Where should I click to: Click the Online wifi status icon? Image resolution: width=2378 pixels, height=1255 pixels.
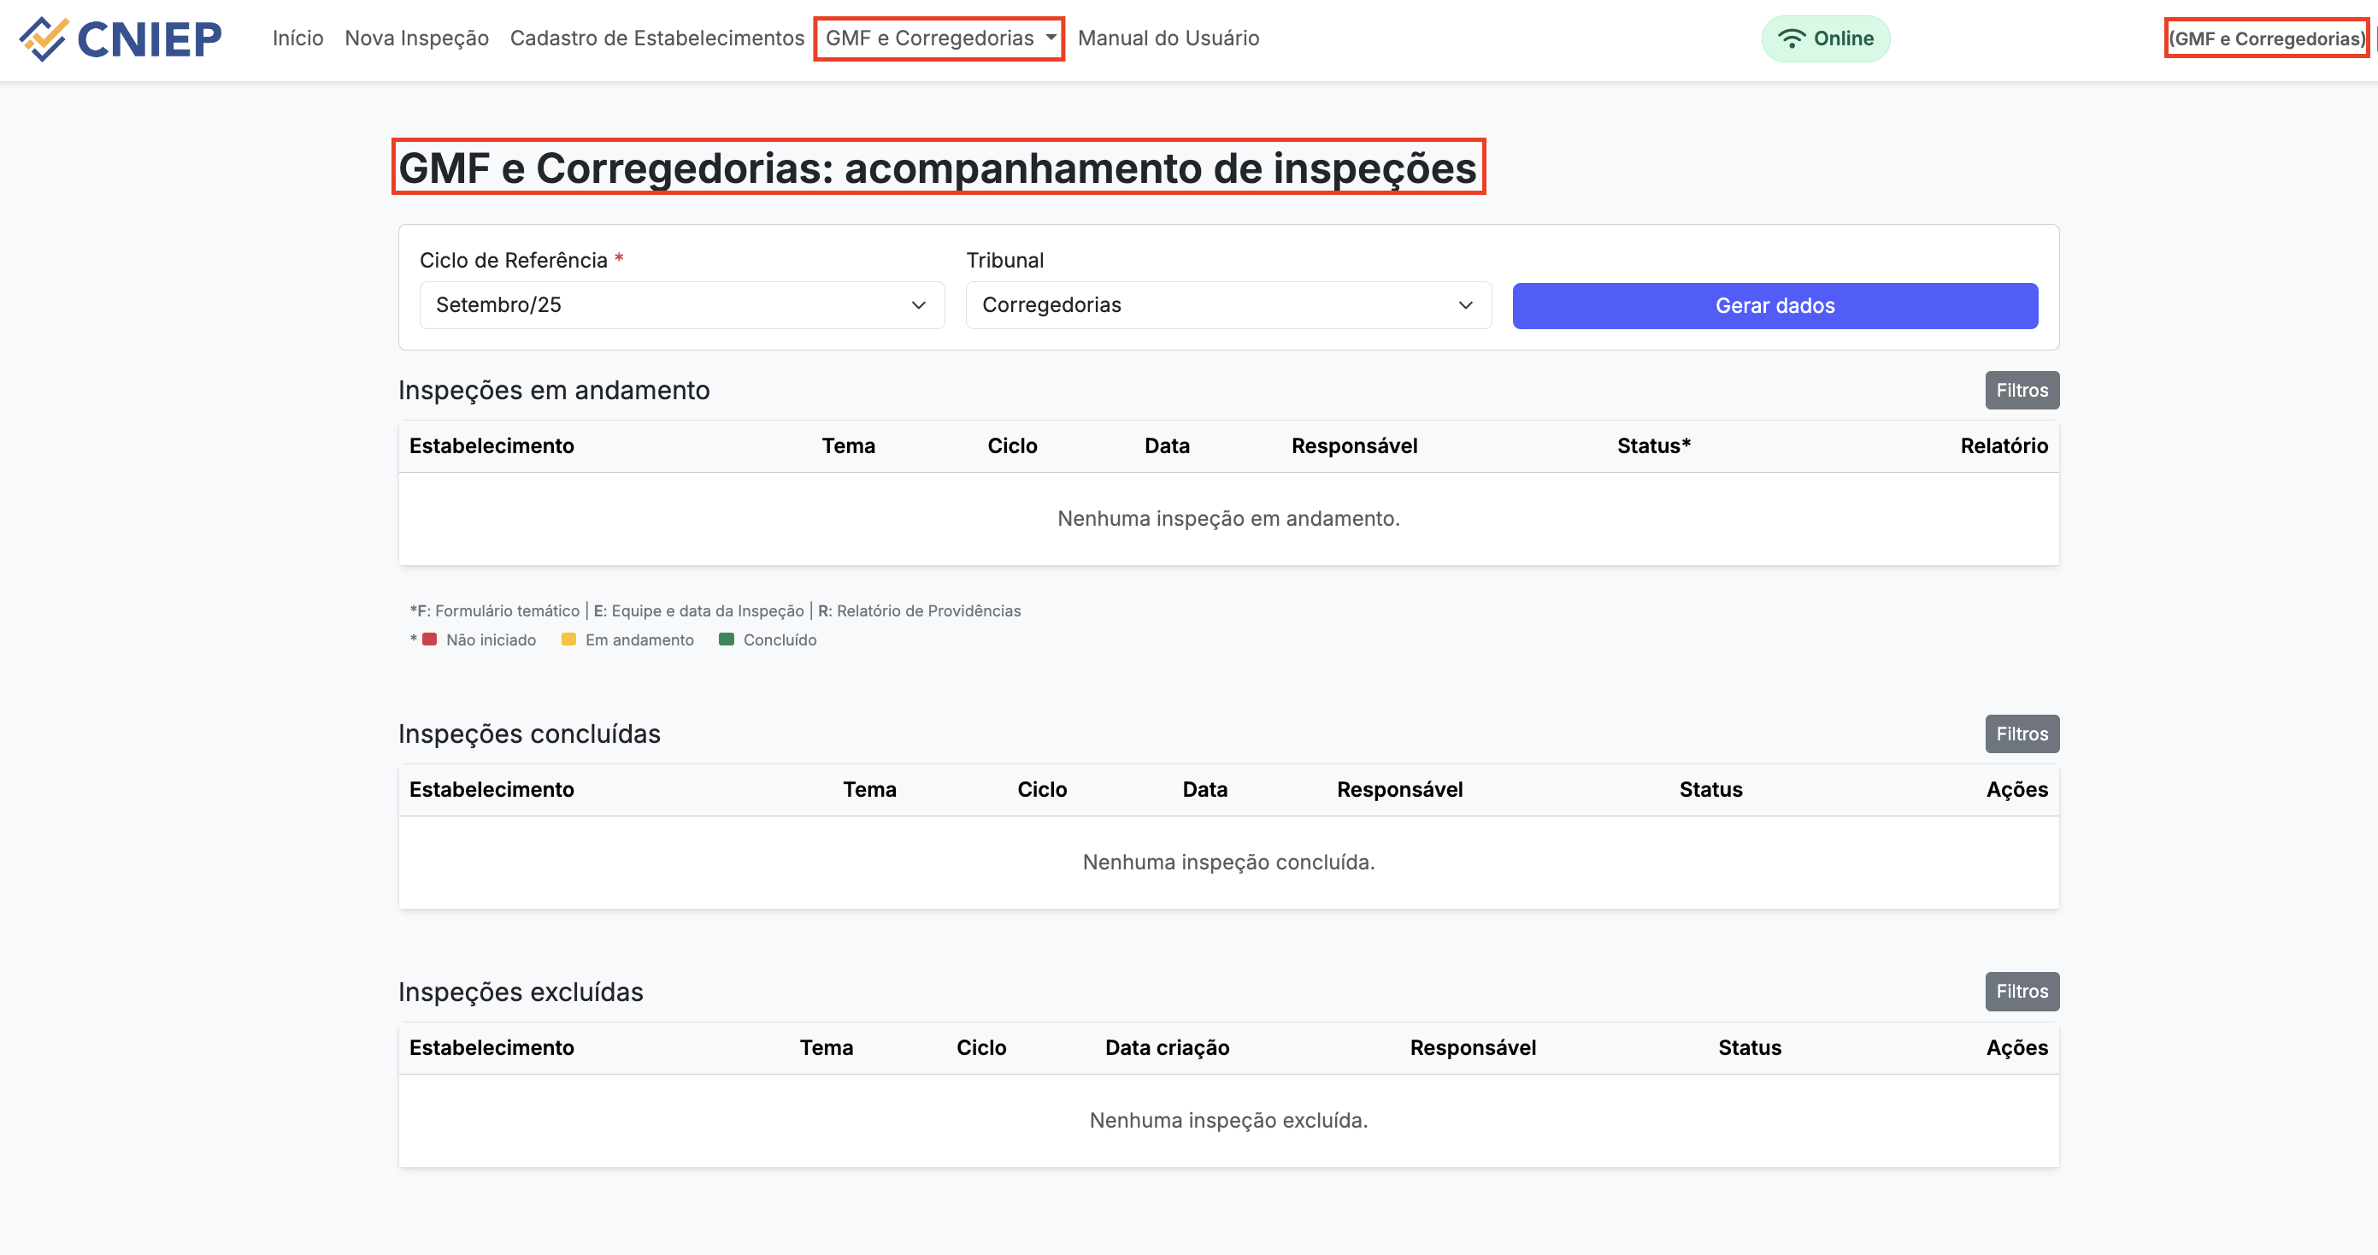coord(1791,38)
